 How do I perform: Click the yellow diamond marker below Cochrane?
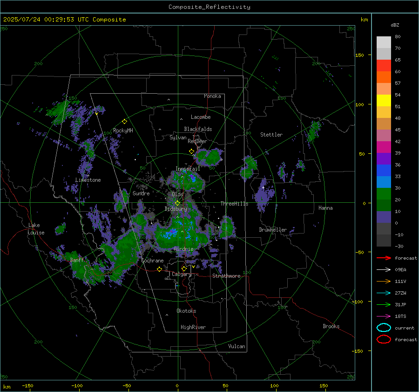point(159,269)
